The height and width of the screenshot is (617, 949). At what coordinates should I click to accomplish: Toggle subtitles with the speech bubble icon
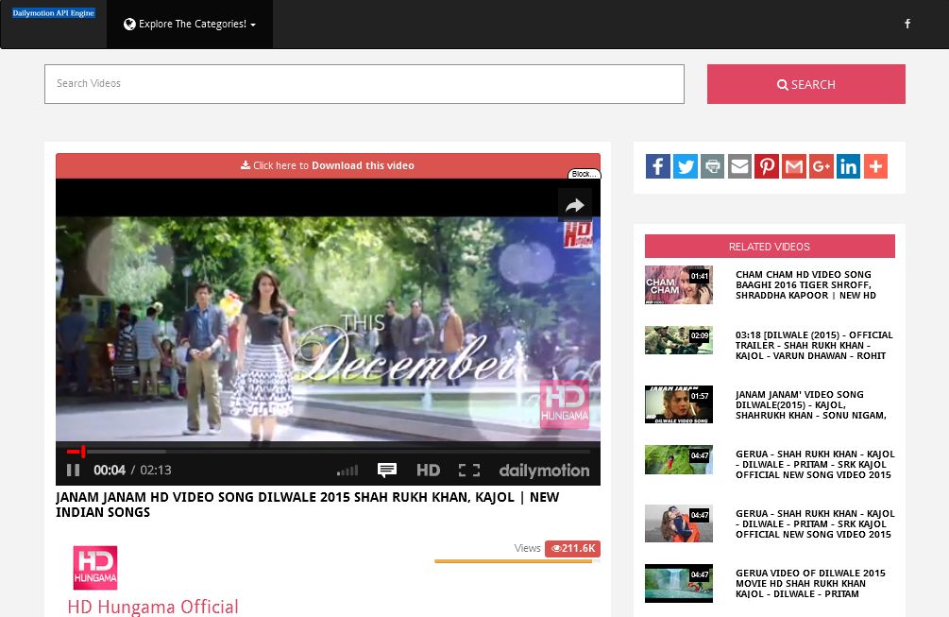click(x=387, y=470)
